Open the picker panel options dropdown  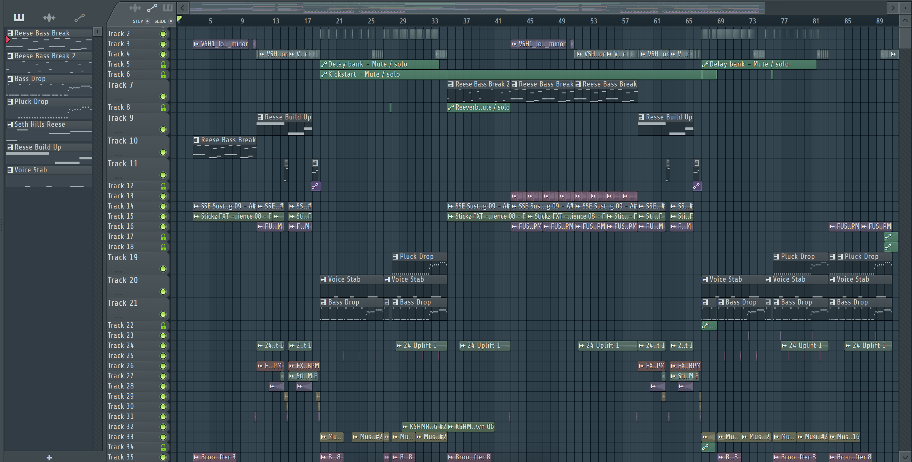(x=98, y=32)
